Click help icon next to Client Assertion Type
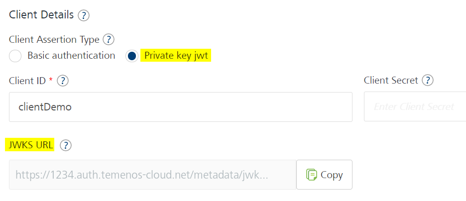Viewport: 466px width, 201px height. [109, 39]
